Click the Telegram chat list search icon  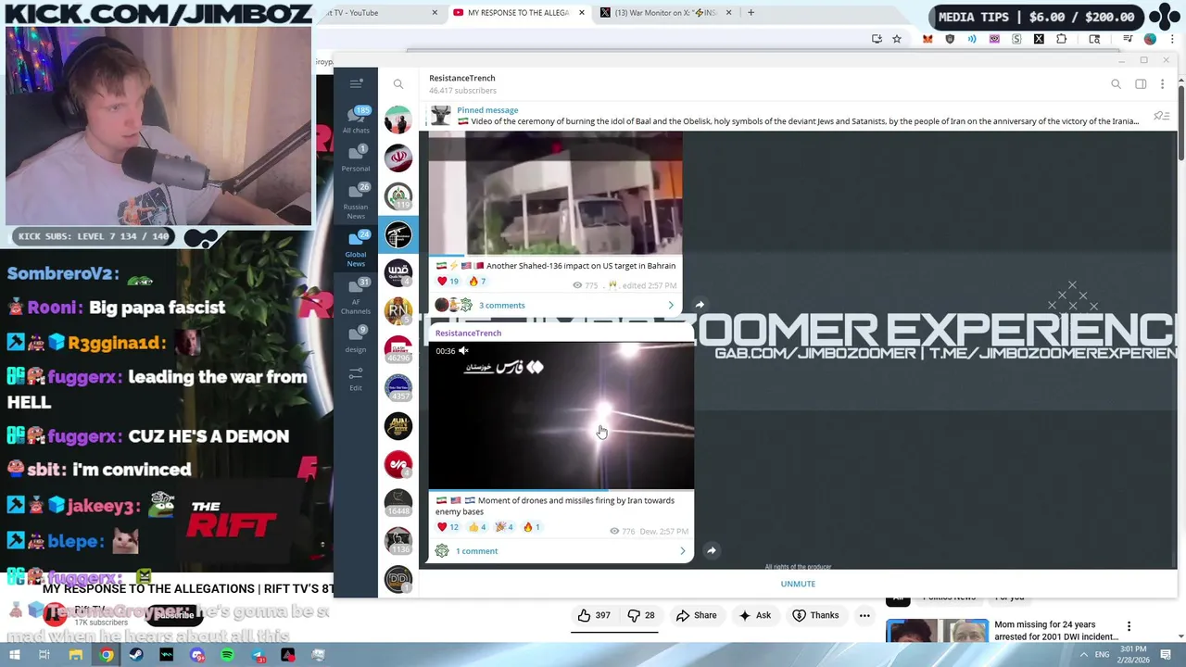pyautogui.click(x=398, y=84)
